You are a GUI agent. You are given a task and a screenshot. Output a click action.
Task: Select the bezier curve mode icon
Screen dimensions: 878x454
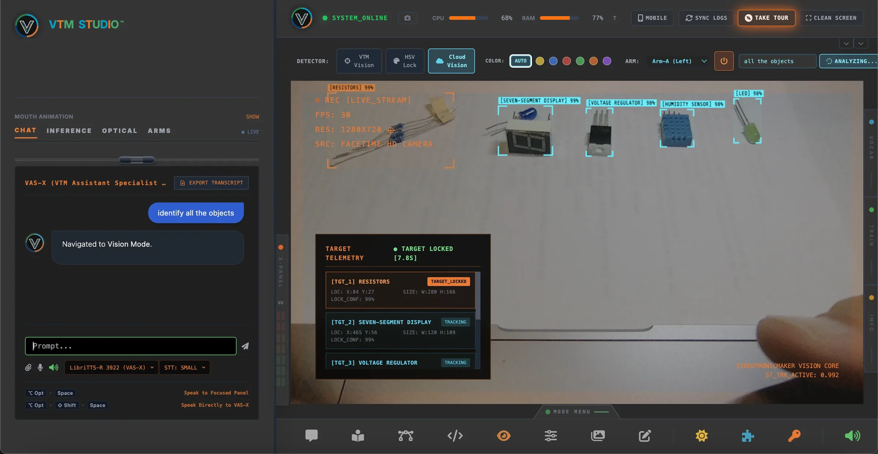coord(406,435)
